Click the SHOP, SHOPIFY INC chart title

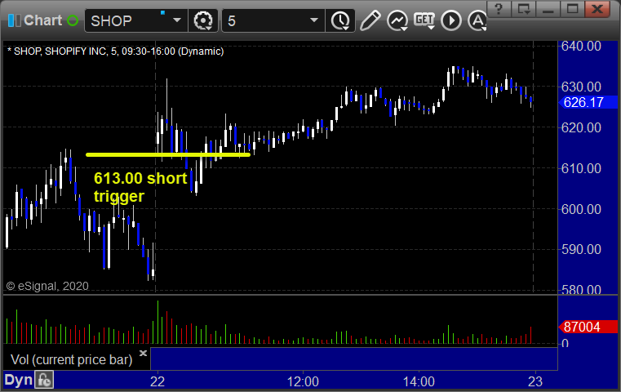115,51
